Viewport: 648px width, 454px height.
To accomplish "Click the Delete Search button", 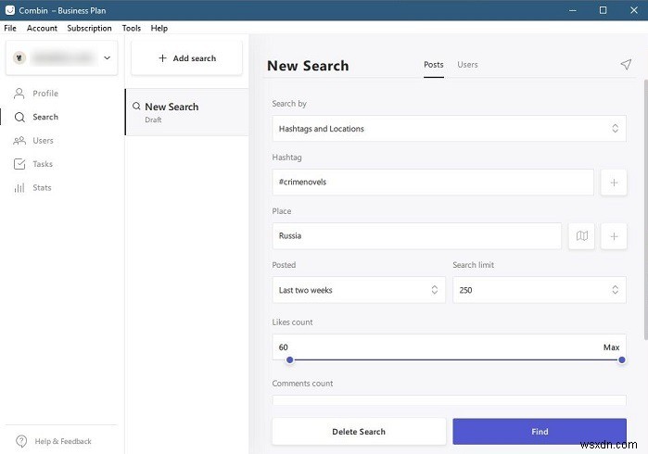I will click(359, 432).
